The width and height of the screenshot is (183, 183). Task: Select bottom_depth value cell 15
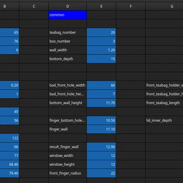[x=101, y=59]
